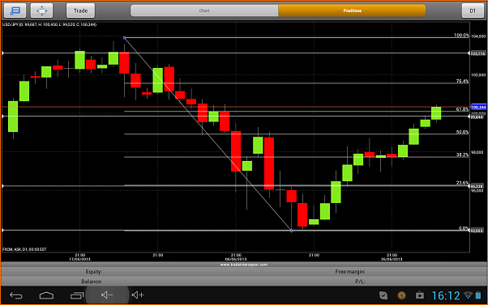
Task: Open the orange circular notification icon
Action: pyautogui.click(x=401, y=295)
